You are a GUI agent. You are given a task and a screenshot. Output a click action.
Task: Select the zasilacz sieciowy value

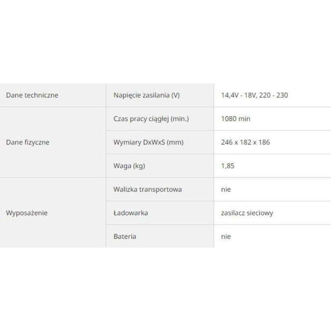click(x=247, y=213)
